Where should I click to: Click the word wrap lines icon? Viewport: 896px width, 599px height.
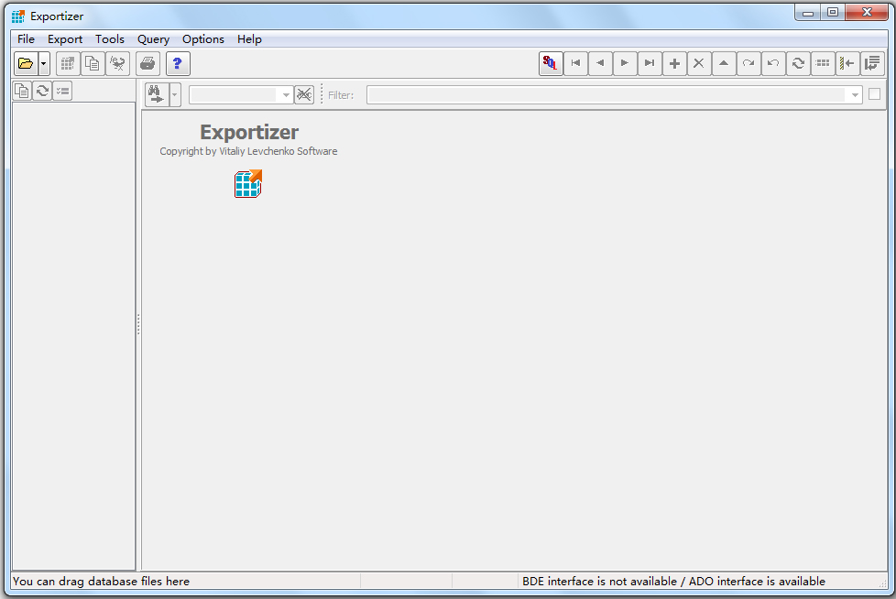(872, 63)
